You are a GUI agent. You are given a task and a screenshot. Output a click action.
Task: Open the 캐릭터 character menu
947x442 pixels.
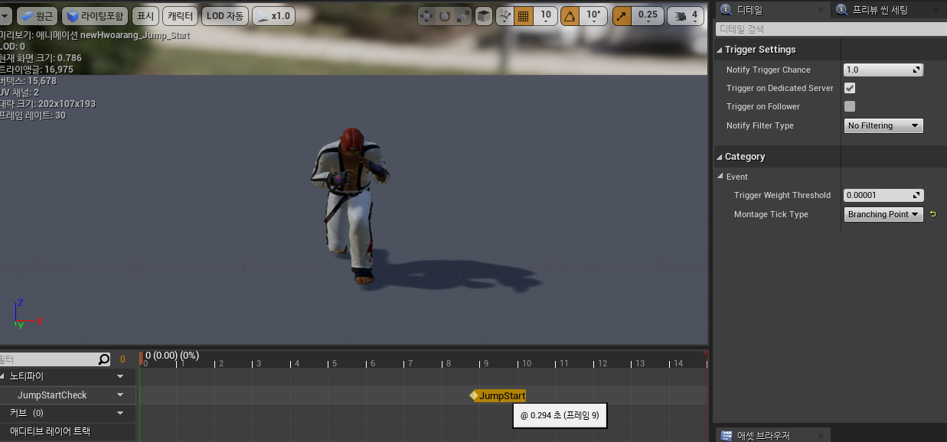181,15
